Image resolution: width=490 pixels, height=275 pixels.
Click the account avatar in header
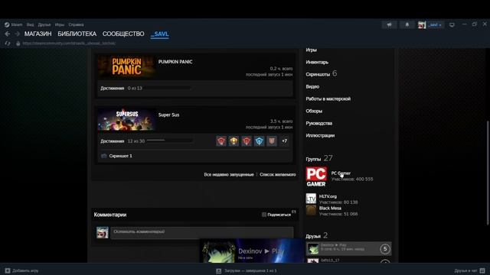click(422, 24)
